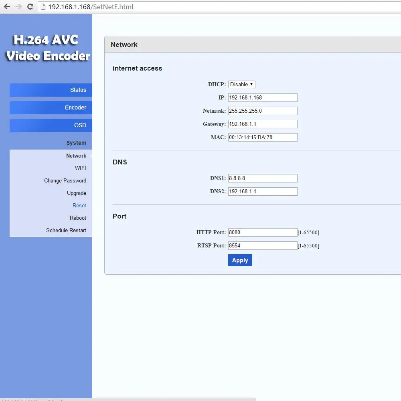
Task: Expand the DHCP Disable dropdown
Action: point(242,84)
